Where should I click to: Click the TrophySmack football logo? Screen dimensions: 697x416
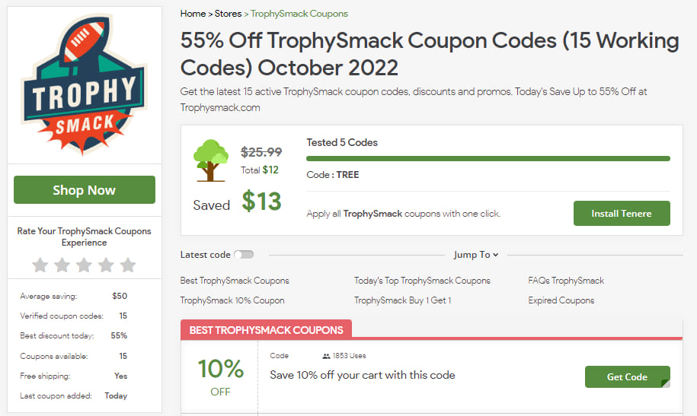(x=84, y=84)
